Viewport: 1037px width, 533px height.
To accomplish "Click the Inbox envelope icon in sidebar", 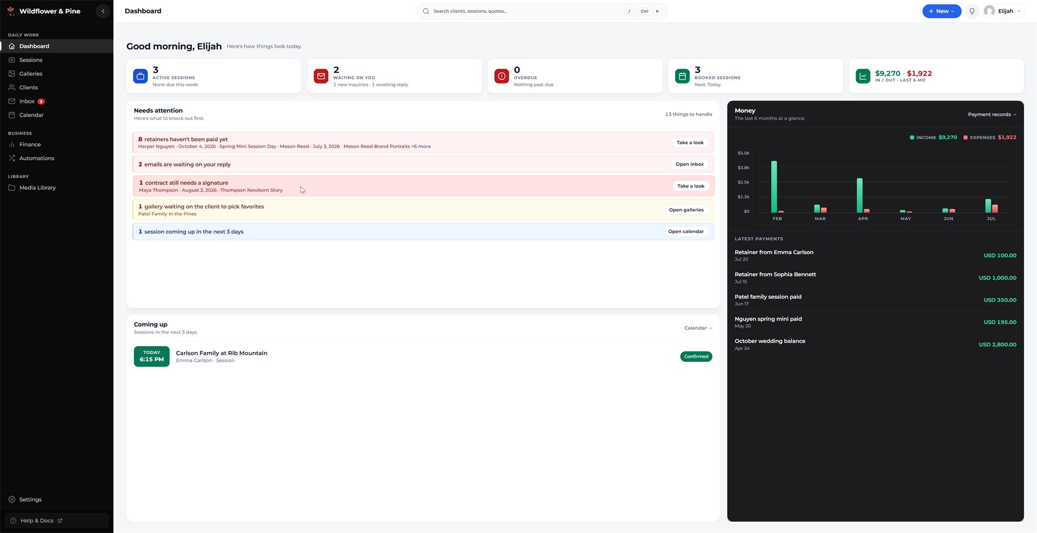I will 12,101.
